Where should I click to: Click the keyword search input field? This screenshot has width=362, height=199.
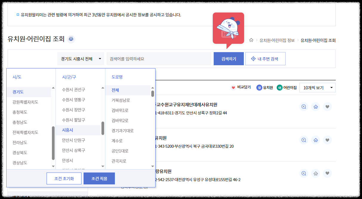158,58
